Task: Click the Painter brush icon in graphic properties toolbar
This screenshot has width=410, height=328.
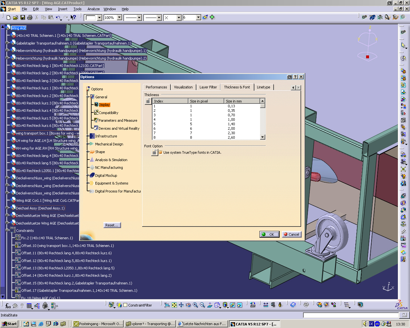Action: click(205, 17)
